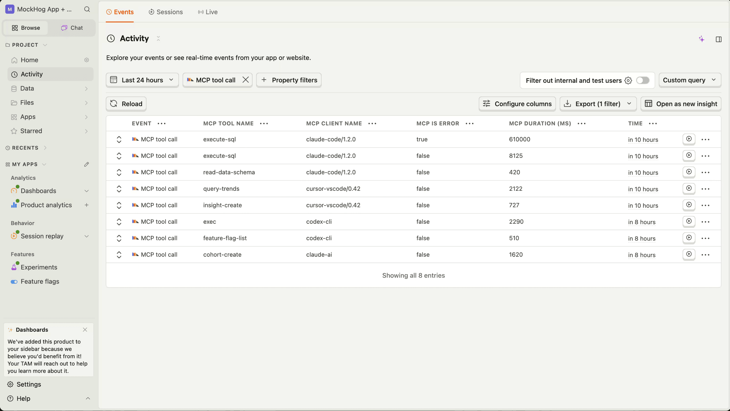Expand the read-data-schema event row
The height and width of the screenshot is (411, 730).
119,172
